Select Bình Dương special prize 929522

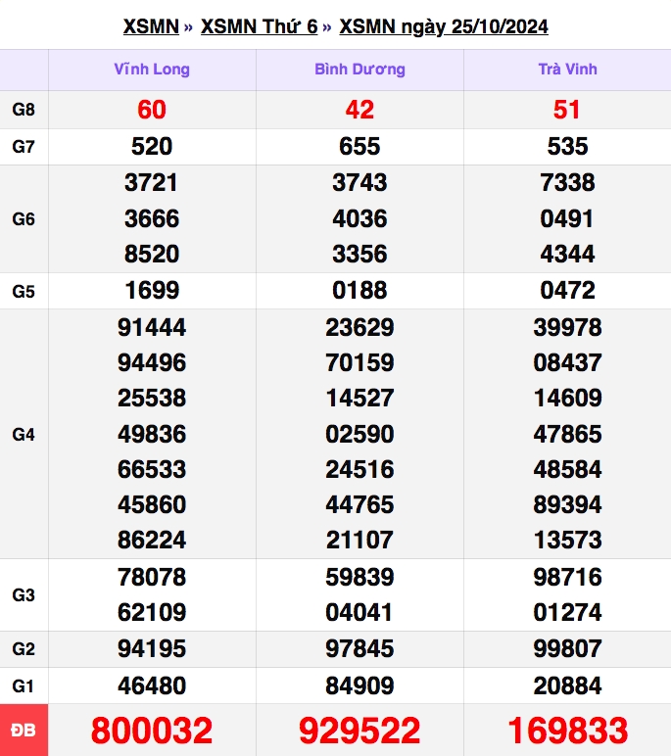point(359,731)
